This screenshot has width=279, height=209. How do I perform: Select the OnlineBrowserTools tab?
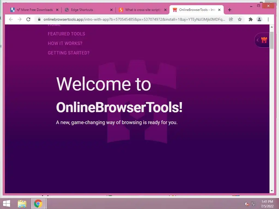click(x=196, y=10)
